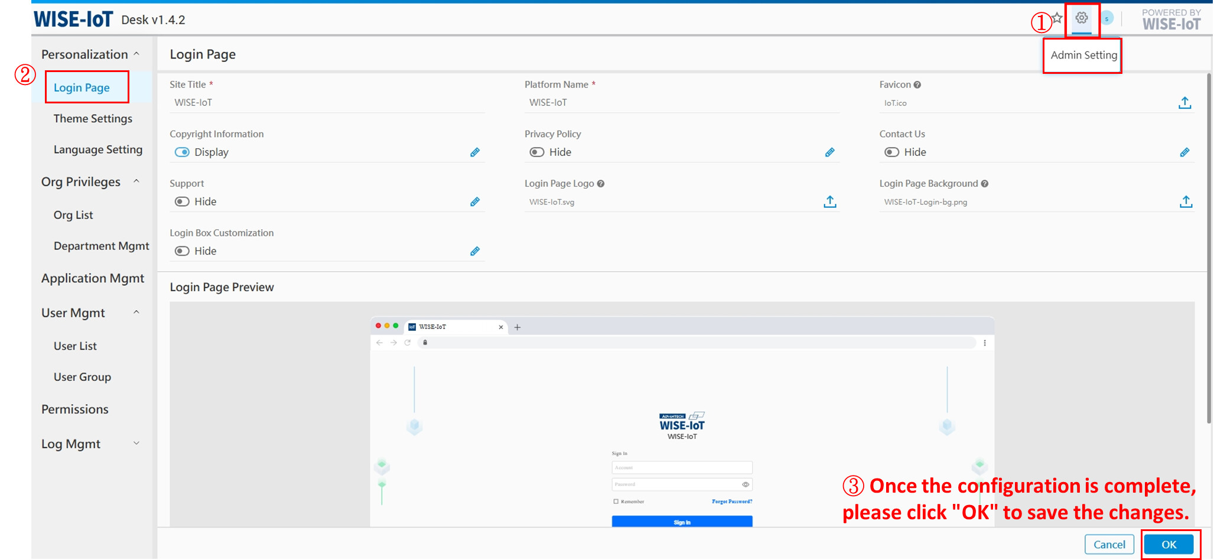Click the Org Privileges sidebar heading
Image resolution: width=1214 pixels, height=560 pixels.
(81, 182)
